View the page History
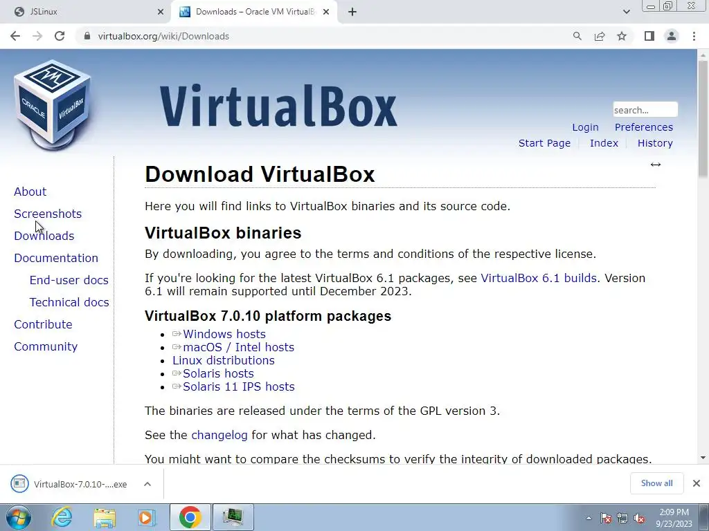This screenshot has width=709, height=531. coord(655,143)
